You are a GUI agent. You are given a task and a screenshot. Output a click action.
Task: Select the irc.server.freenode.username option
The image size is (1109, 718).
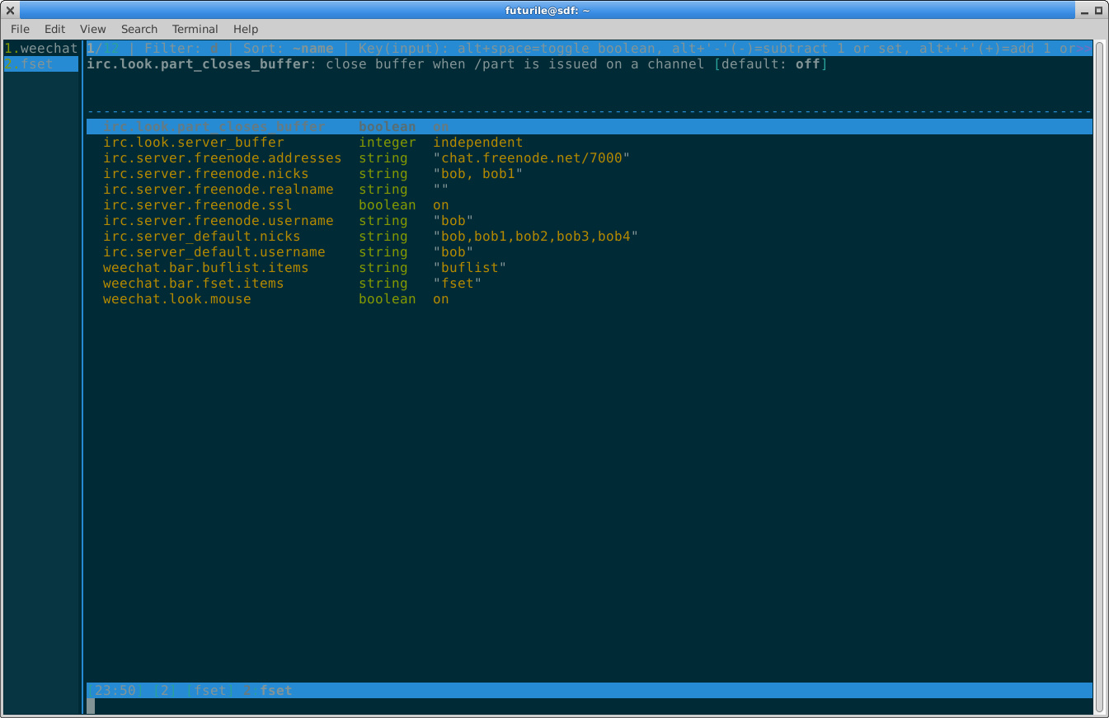click(219, 221)
